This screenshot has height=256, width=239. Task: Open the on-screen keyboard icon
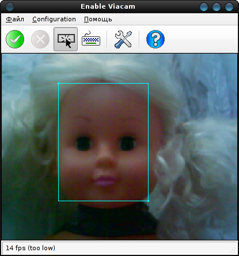[91, 39]
